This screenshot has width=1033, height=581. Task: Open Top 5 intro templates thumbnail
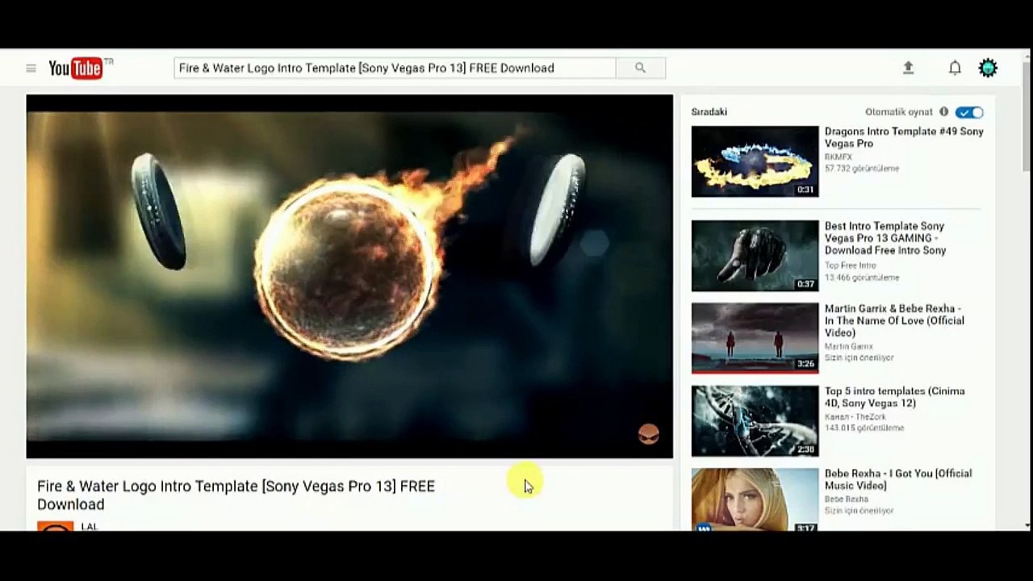(755, 420)
